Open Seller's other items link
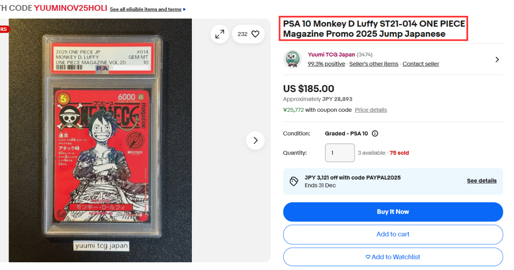 [x=374, y=64]
